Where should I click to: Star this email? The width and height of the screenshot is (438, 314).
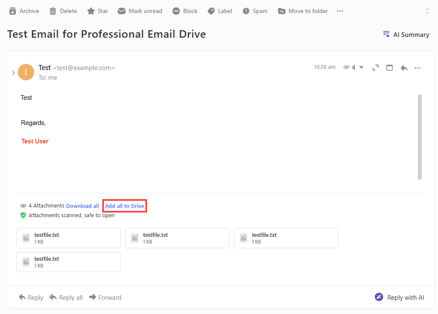point(98,11)
